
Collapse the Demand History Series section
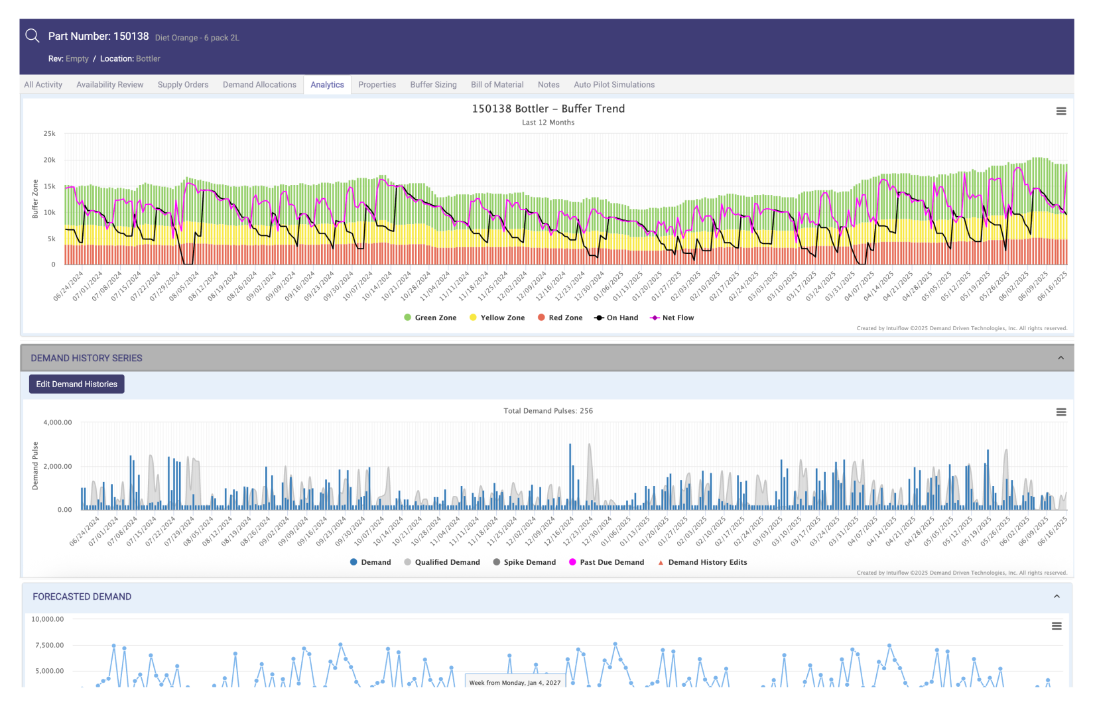point(1061,358)
